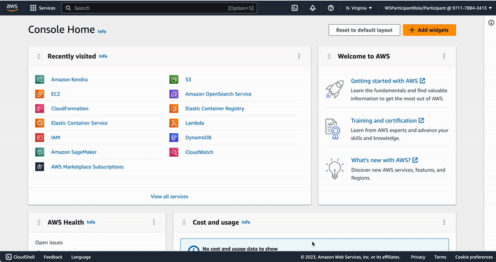
Task: Click the CloudShell icon in footer
Action: (9, 257)
